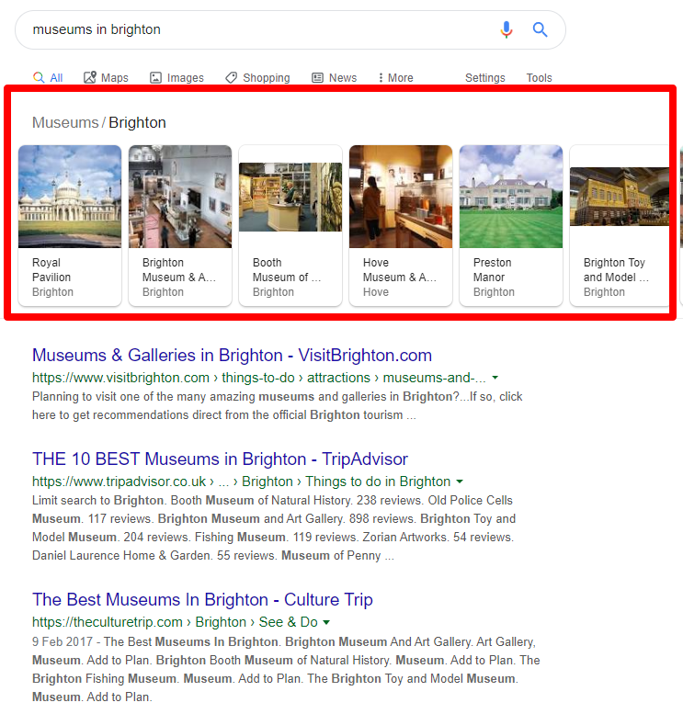
Task: Click the Hove Museum & A... card title
Action: point(400,270)
